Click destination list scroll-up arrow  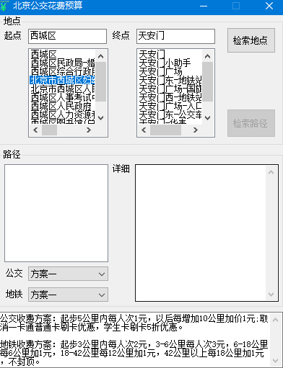tap(207, 56)
